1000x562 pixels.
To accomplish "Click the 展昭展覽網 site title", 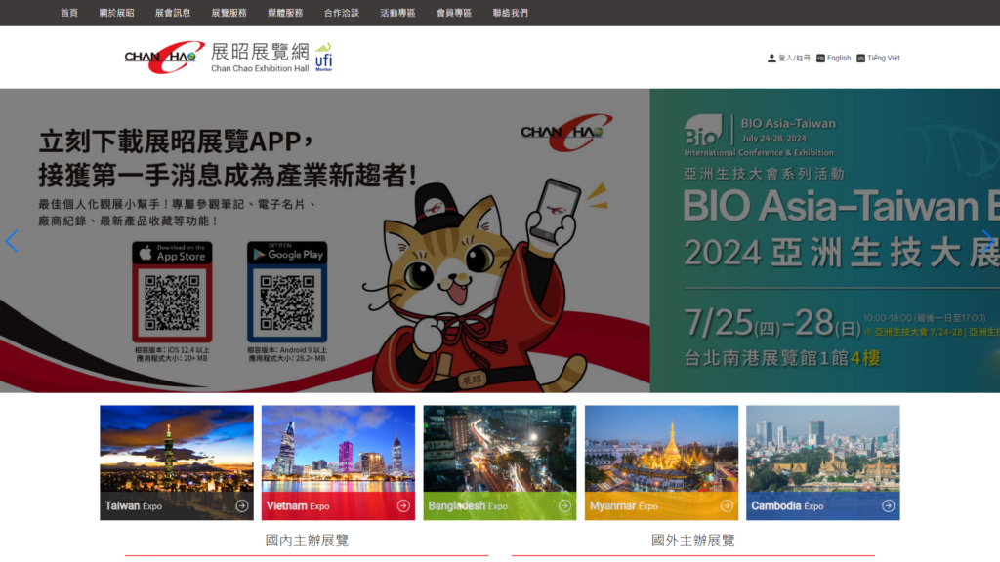I will (260, 52).
